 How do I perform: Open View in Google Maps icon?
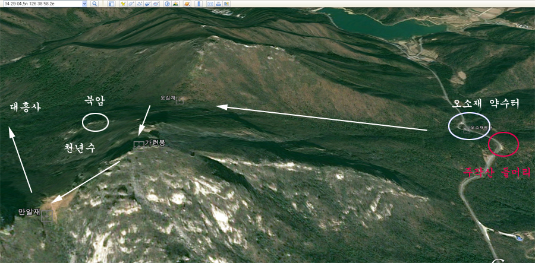pos(227,4)
